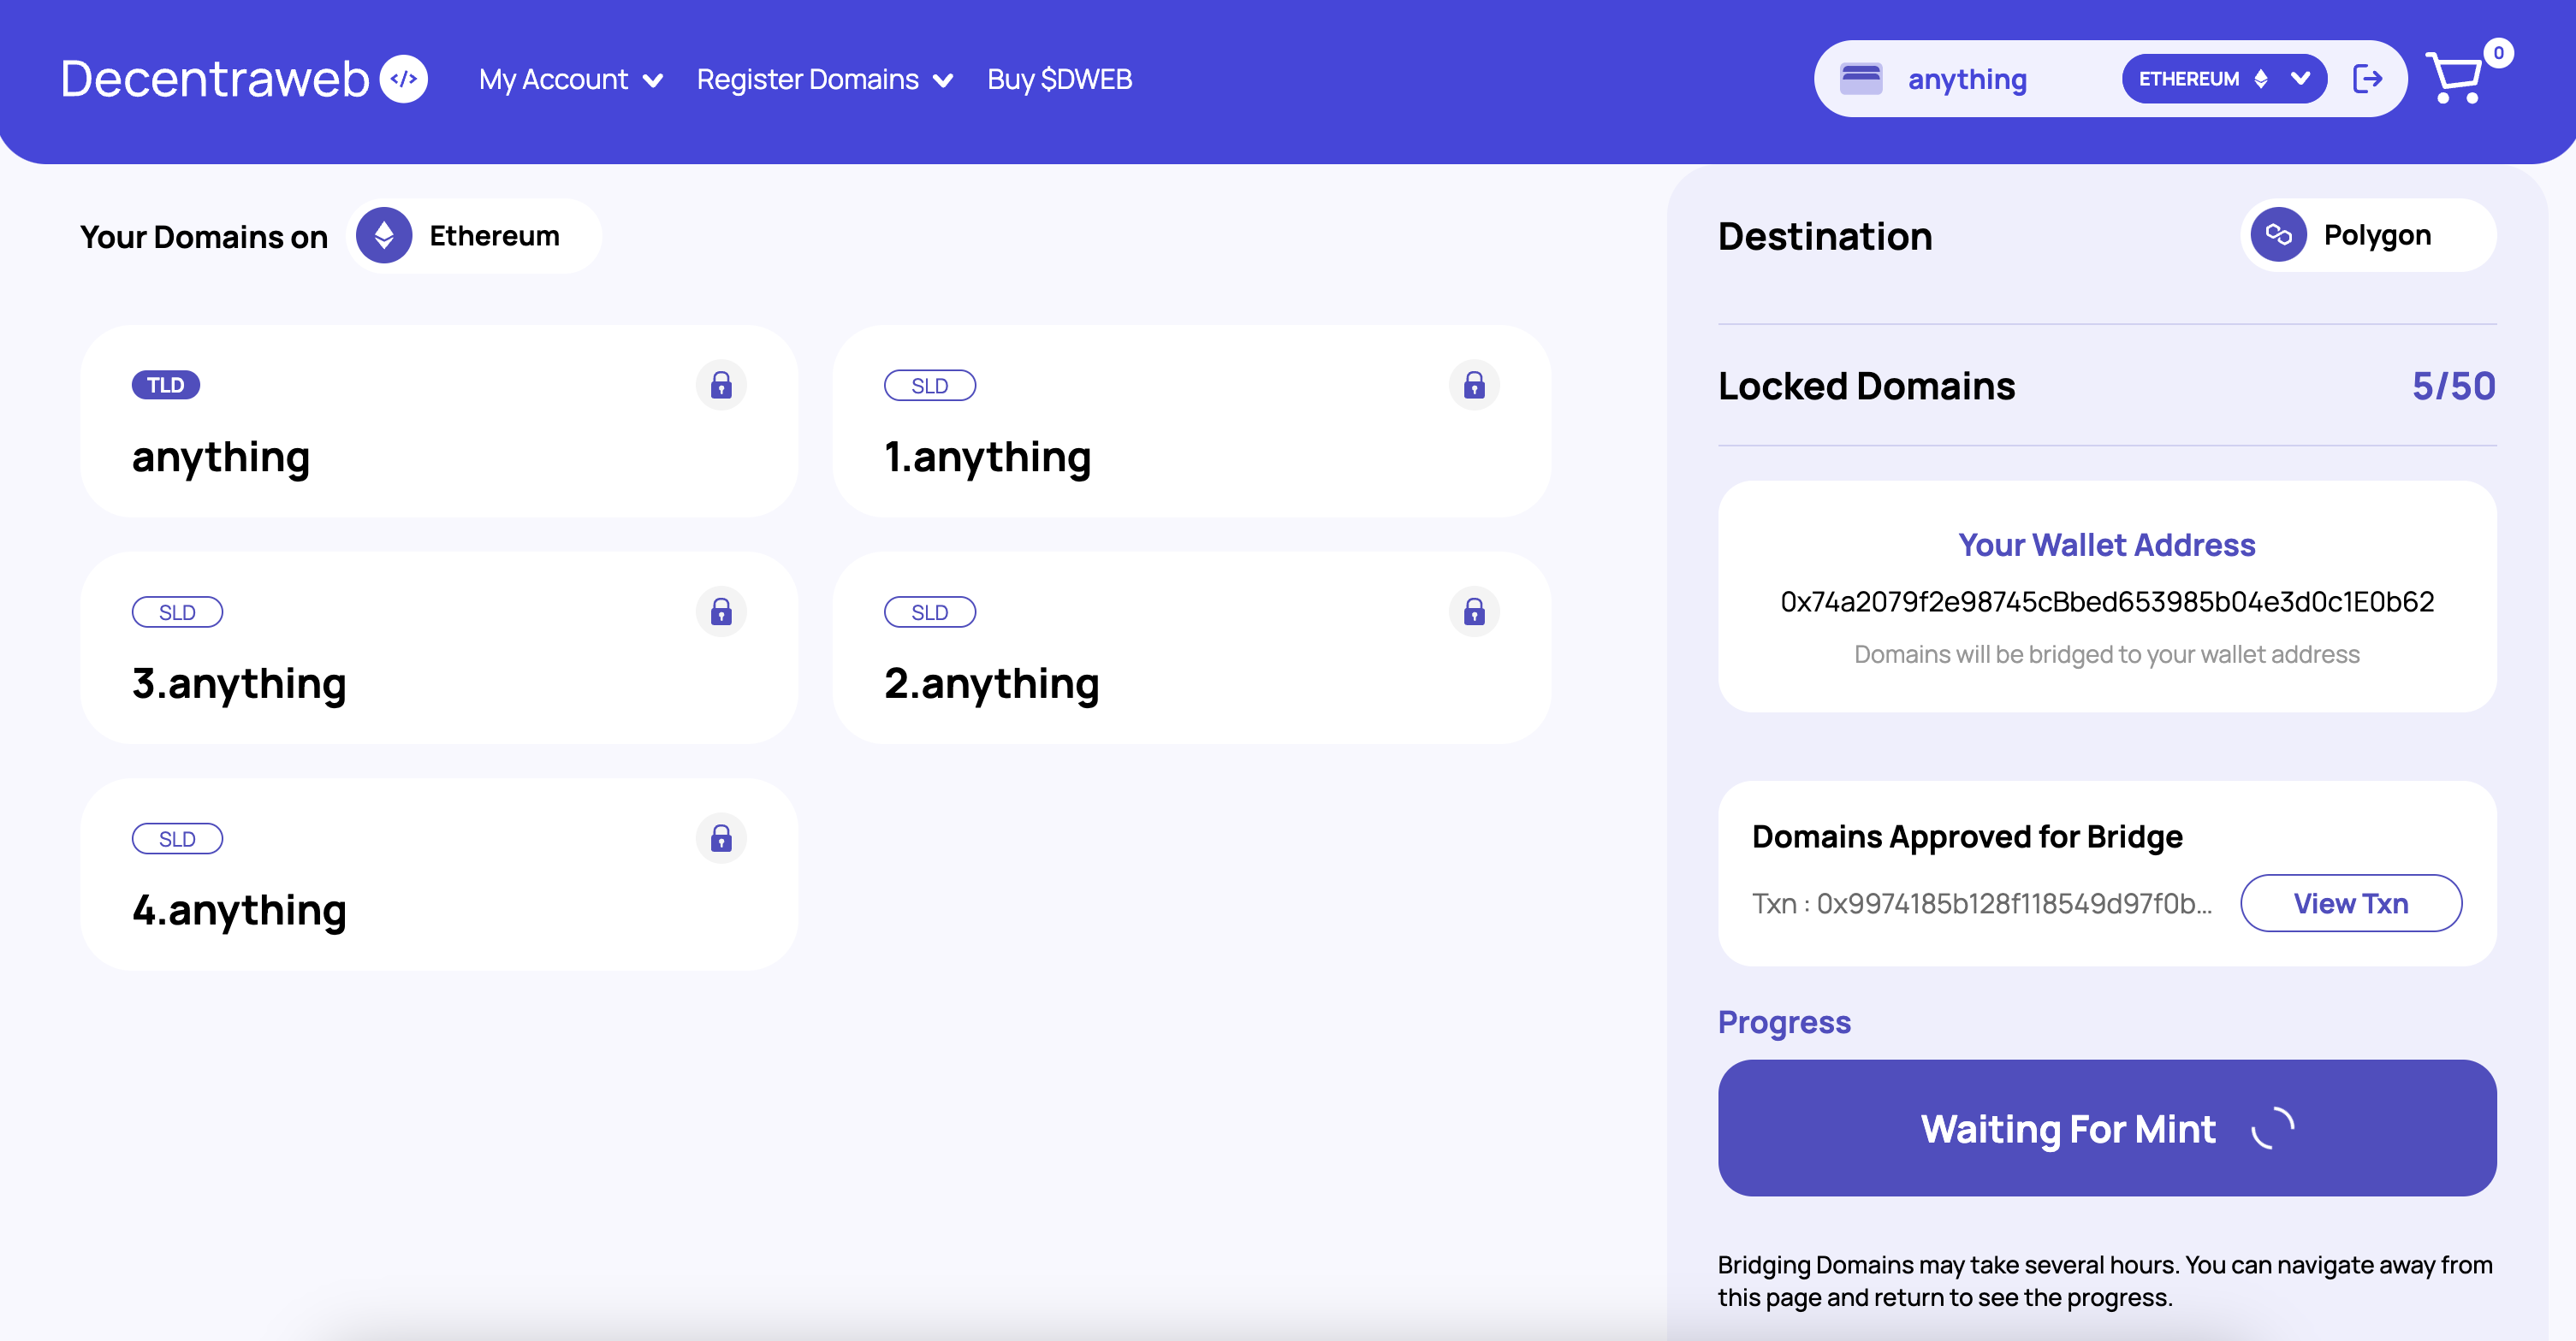Click the Ethereum network icon beside Your Domains

[384, 236]
